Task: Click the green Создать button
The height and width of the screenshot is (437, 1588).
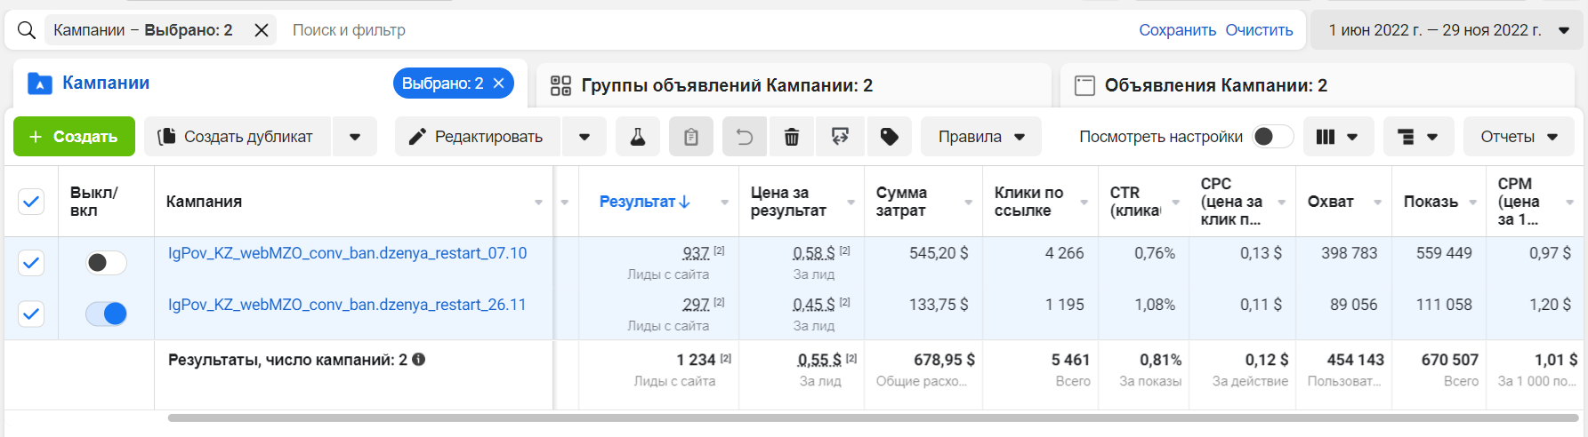Action: click(74, 137)
